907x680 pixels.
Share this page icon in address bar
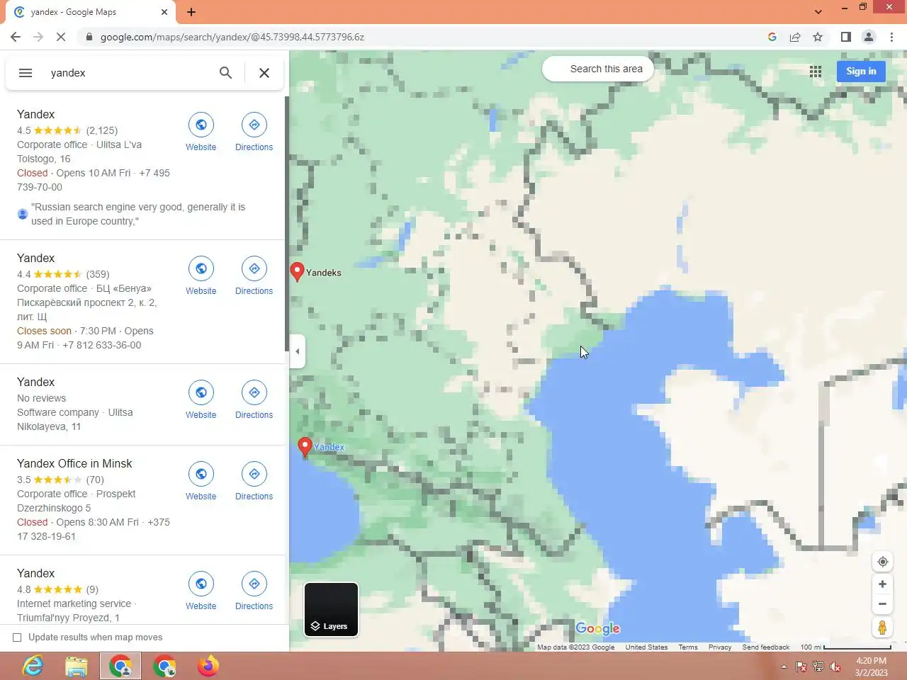pos(795,37)
